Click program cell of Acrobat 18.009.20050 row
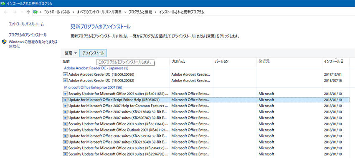The height and width of the screenshot is (158, 355). pos(190,74)
